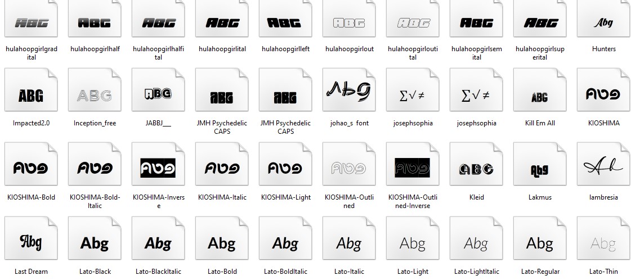The image size is (640, 280).
Task: Click the KIOSHIMA-Light font thumbnail
Action: click(x=285, y=169)
